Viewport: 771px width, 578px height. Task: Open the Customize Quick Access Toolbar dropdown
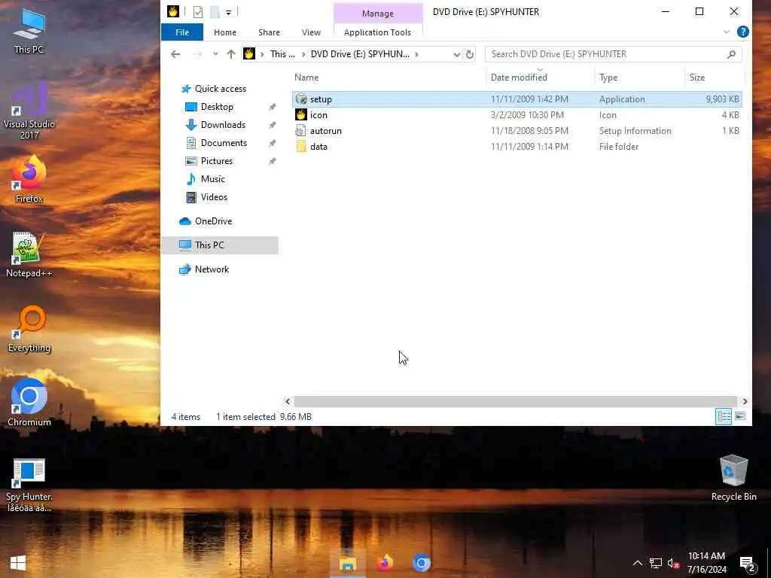pos(229,12)
